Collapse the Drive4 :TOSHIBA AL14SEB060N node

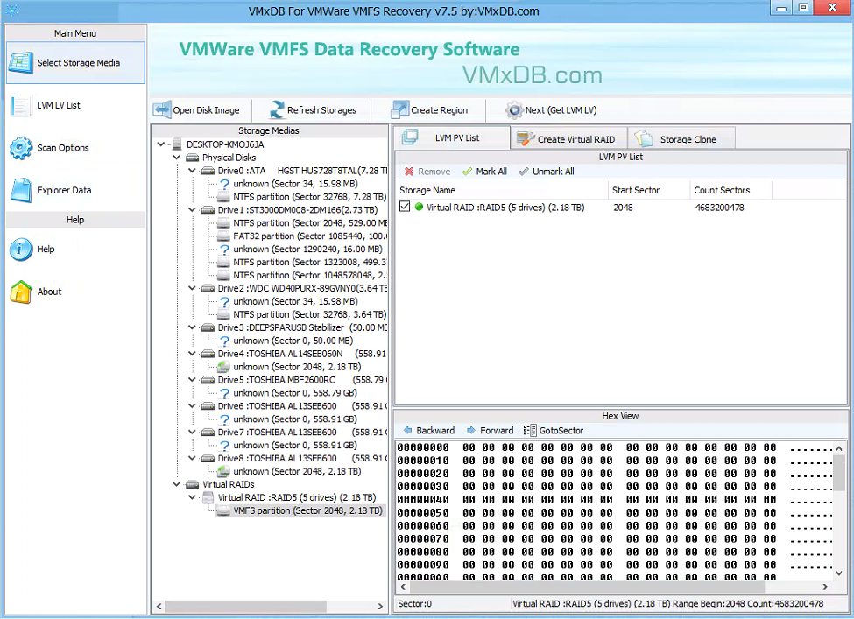click(192, 354)
